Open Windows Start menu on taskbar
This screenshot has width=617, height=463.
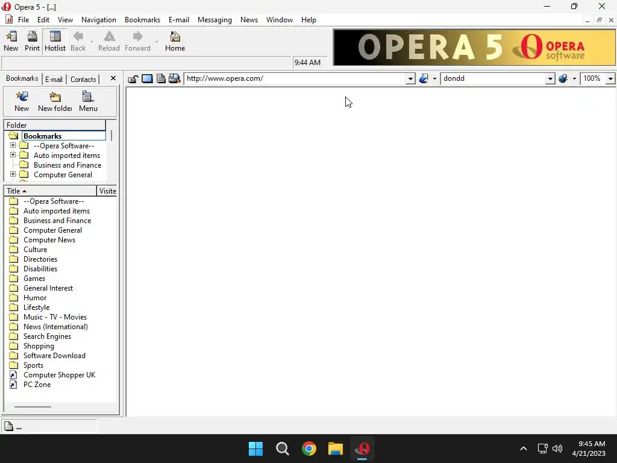coord(255,449)
